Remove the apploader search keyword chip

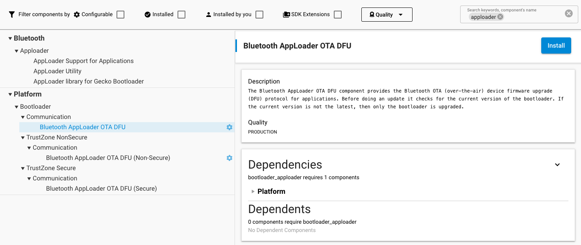pyautogui.click(x=500, y=17)
